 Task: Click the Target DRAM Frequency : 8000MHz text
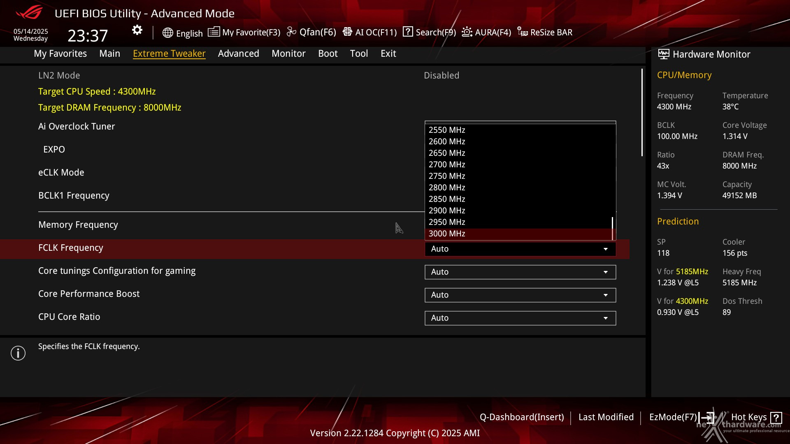coord(110,108)
